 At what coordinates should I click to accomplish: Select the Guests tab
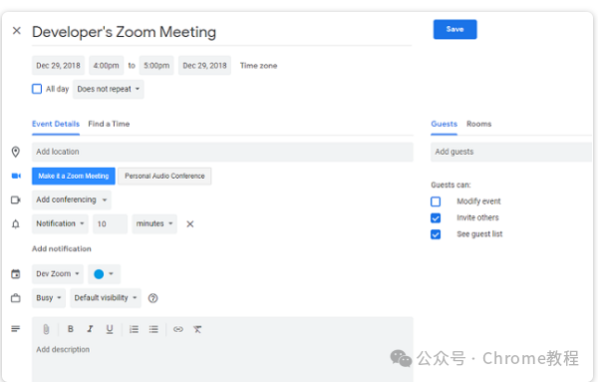444,124
